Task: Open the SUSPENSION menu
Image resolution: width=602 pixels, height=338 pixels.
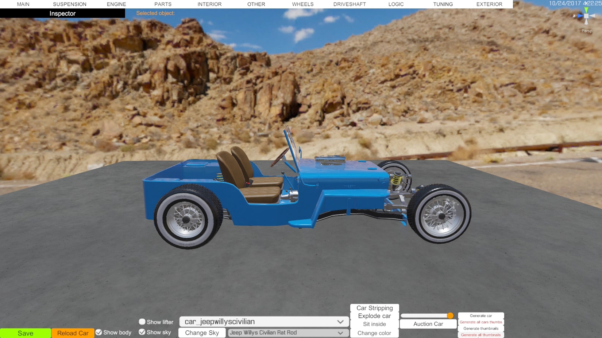Action: [x=70, y=4]
